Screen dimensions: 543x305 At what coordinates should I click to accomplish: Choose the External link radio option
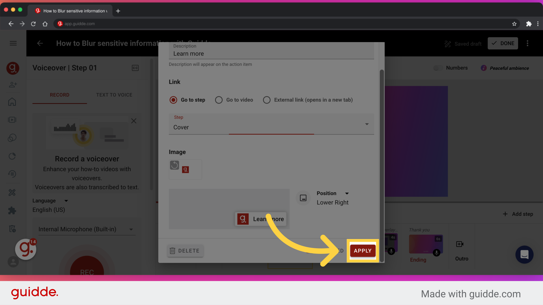click(267, 100)
